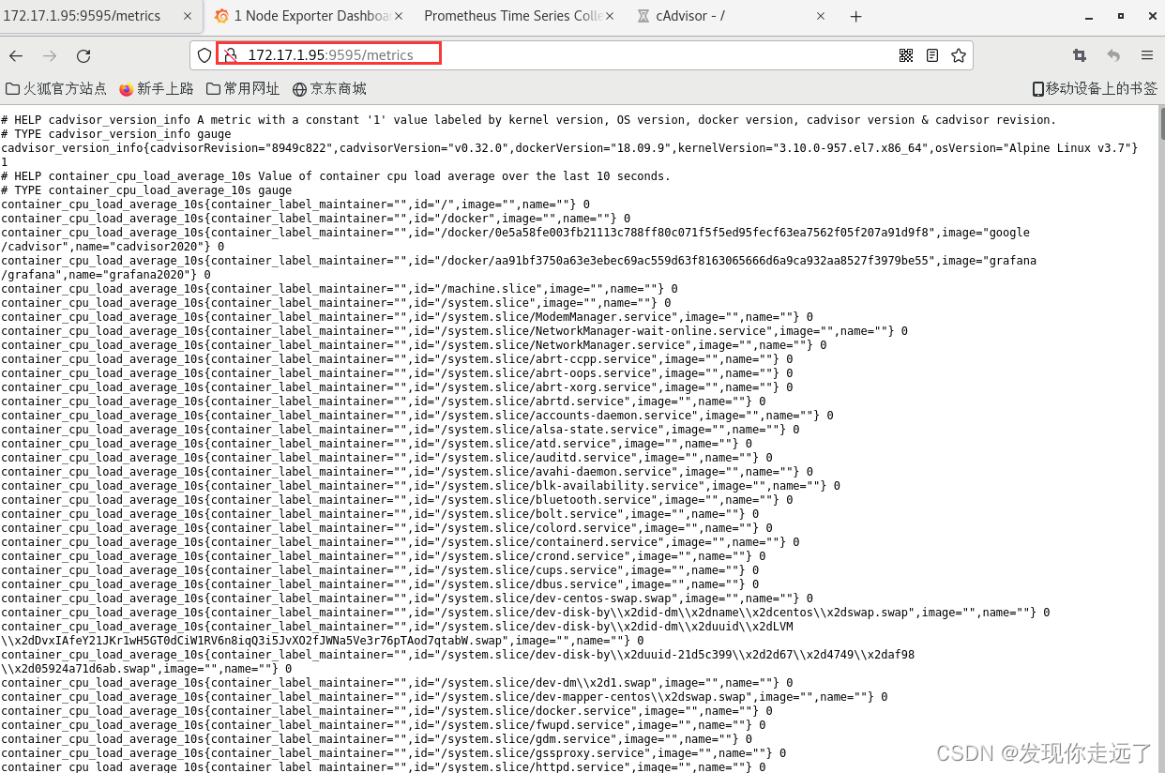Open the Firefox hamburger menu
The image size is (1165, 773).
click(1147, 55)
